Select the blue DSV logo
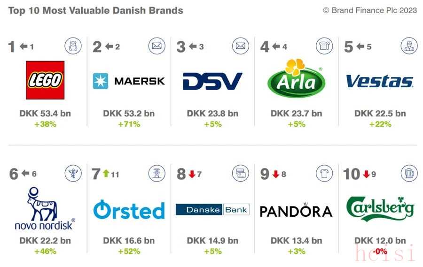Viewport: 423px width, 267px height. 212,81
